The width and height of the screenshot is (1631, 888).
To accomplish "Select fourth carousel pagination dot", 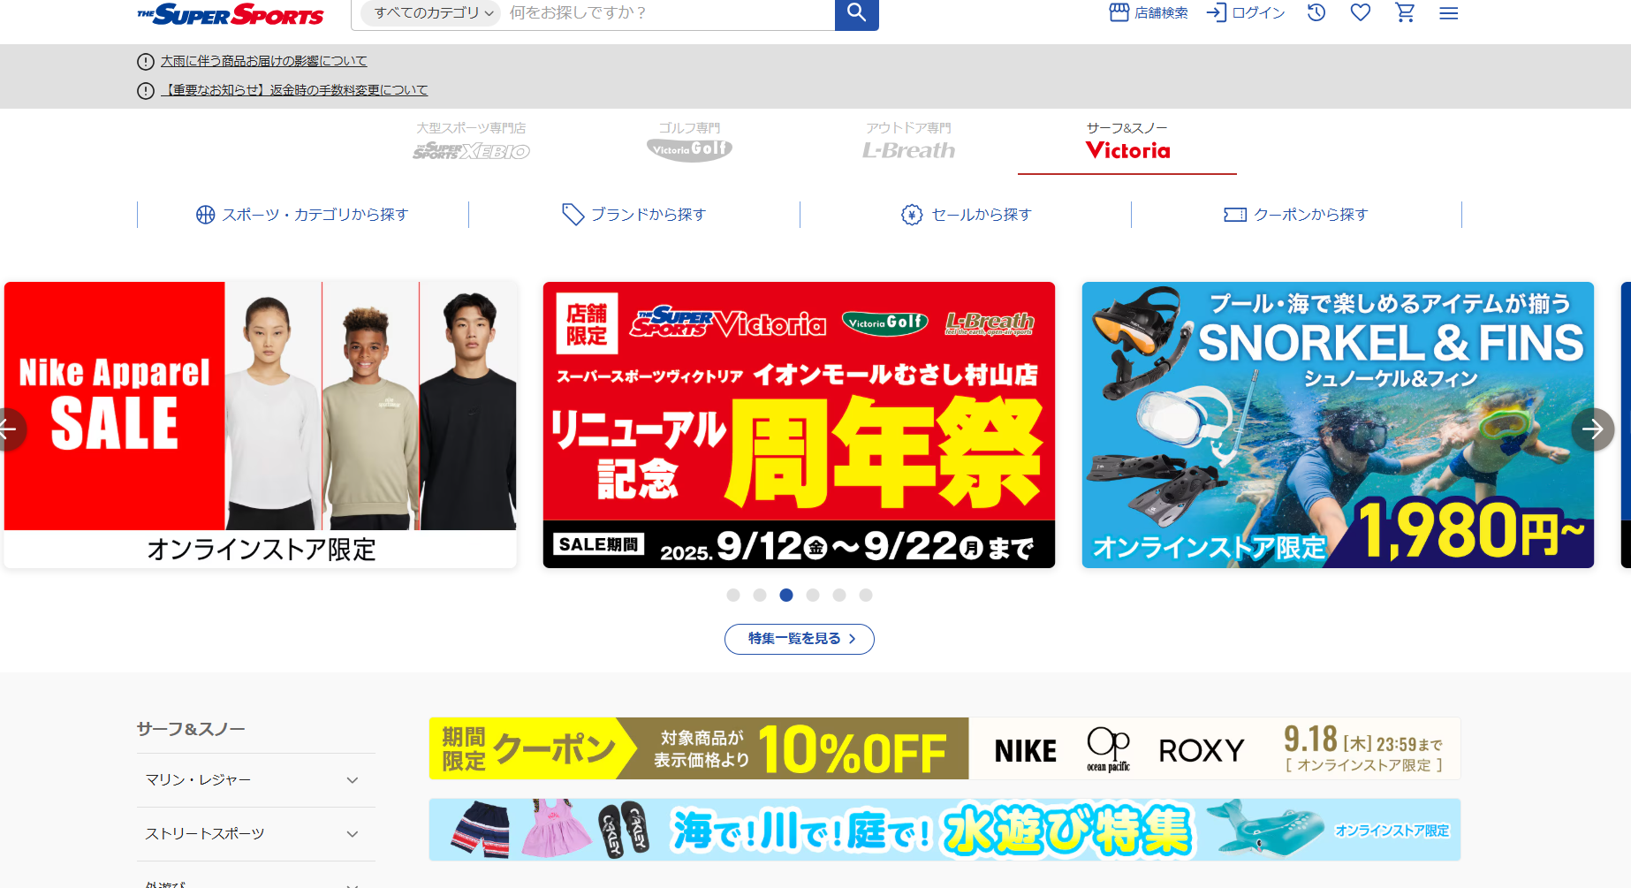I will coord(813,596).
